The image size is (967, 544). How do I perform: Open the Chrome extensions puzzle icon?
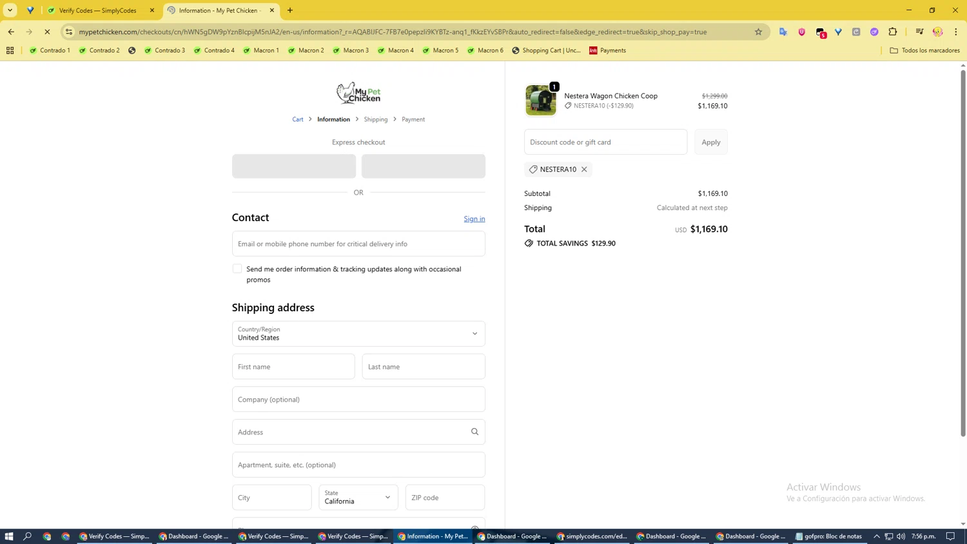pos(892,32)
